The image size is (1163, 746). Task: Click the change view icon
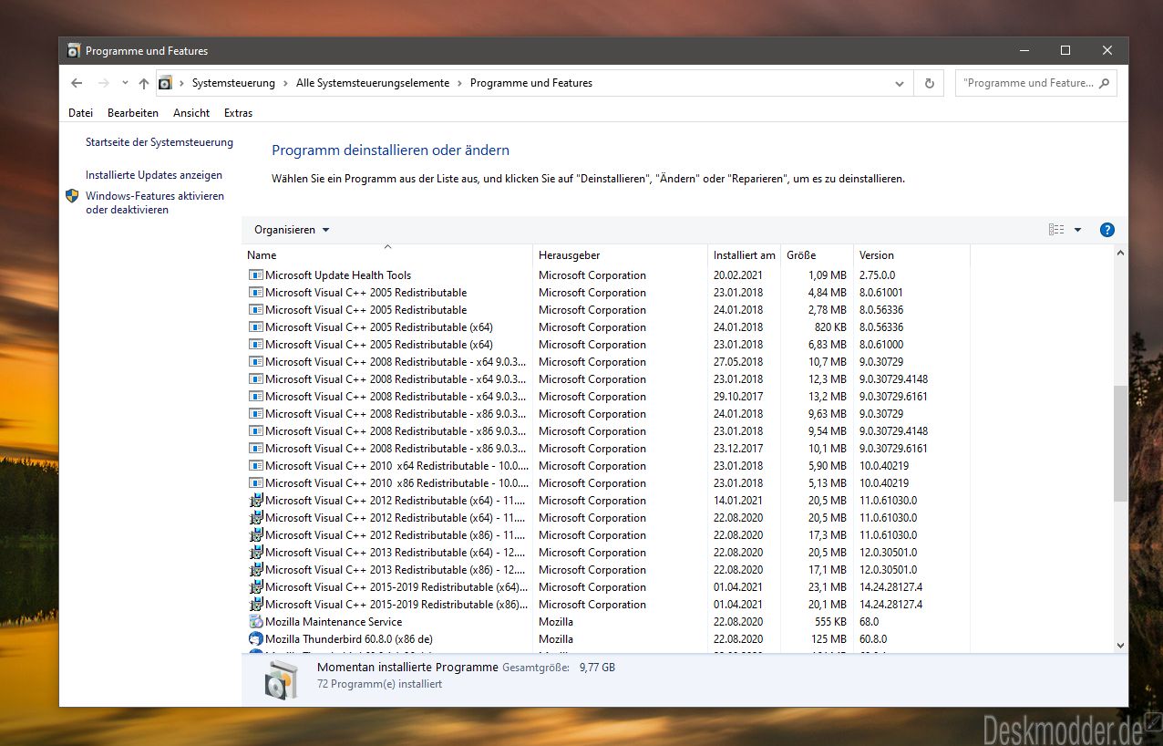[1056, 230]
